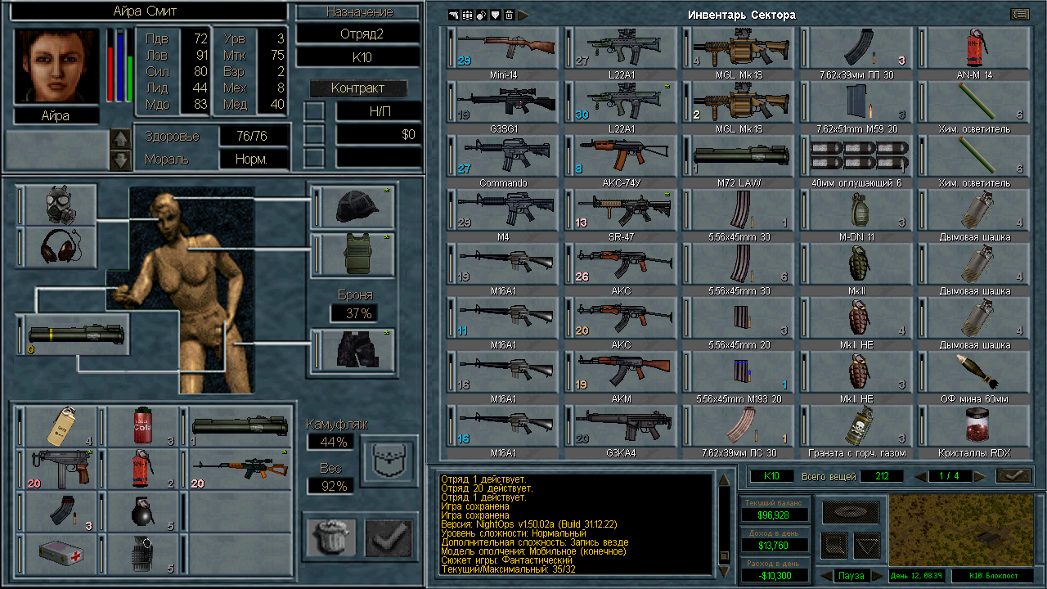Click Айра's face portrait
This screenshot has height=589, width=1047.
[x=56, y=65]
